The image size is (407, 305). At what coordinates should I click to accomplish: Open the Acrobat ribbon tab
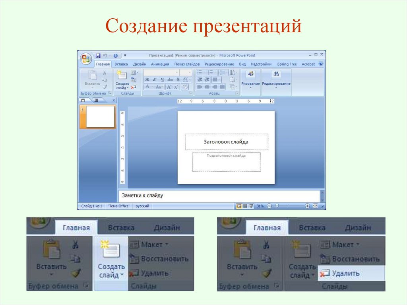coord(308,64)
